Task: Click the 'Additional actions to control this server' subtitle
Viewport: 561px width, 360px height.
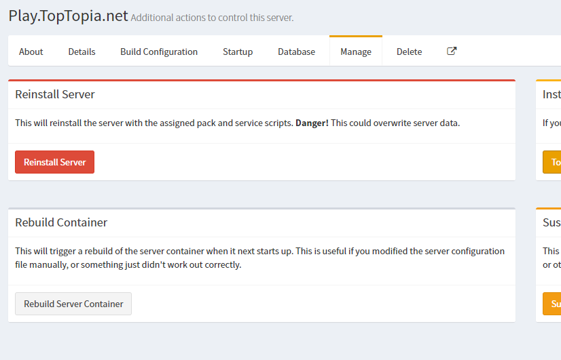Action: [212, 18]
